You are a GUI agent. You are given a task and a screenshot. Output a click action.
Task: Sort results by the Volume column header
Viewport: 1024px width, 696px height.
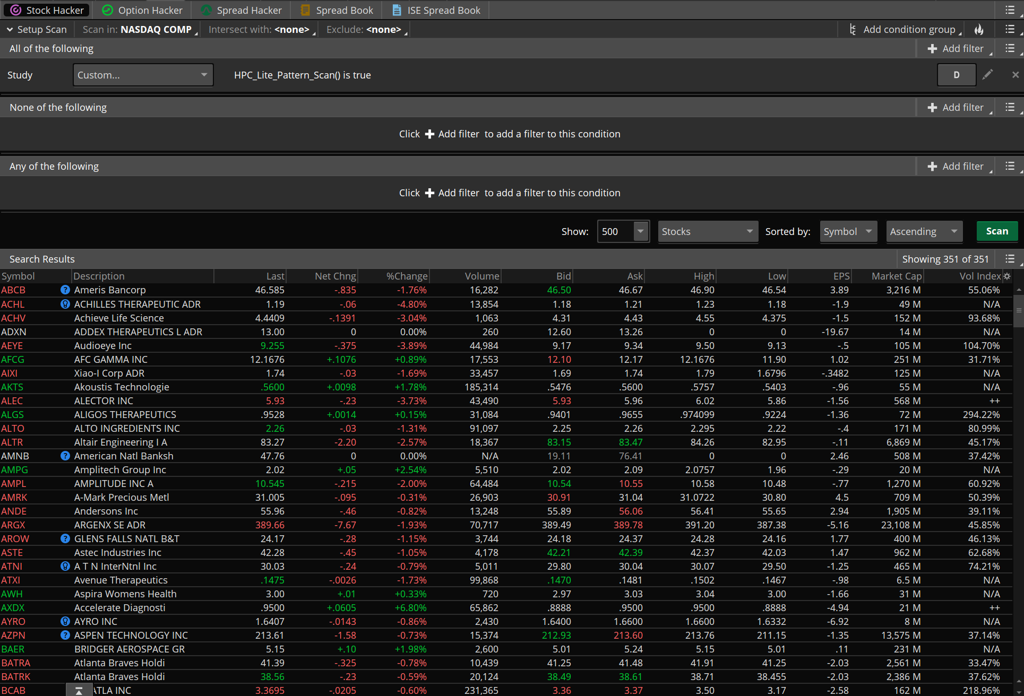(481, 276)
